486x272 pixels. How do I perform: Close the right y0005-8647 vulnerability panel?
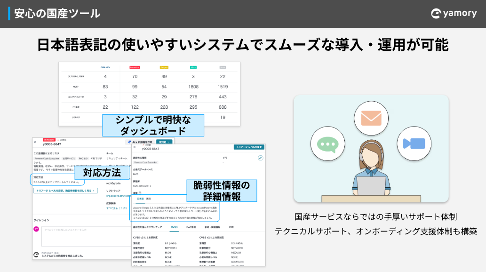point(135,147)
